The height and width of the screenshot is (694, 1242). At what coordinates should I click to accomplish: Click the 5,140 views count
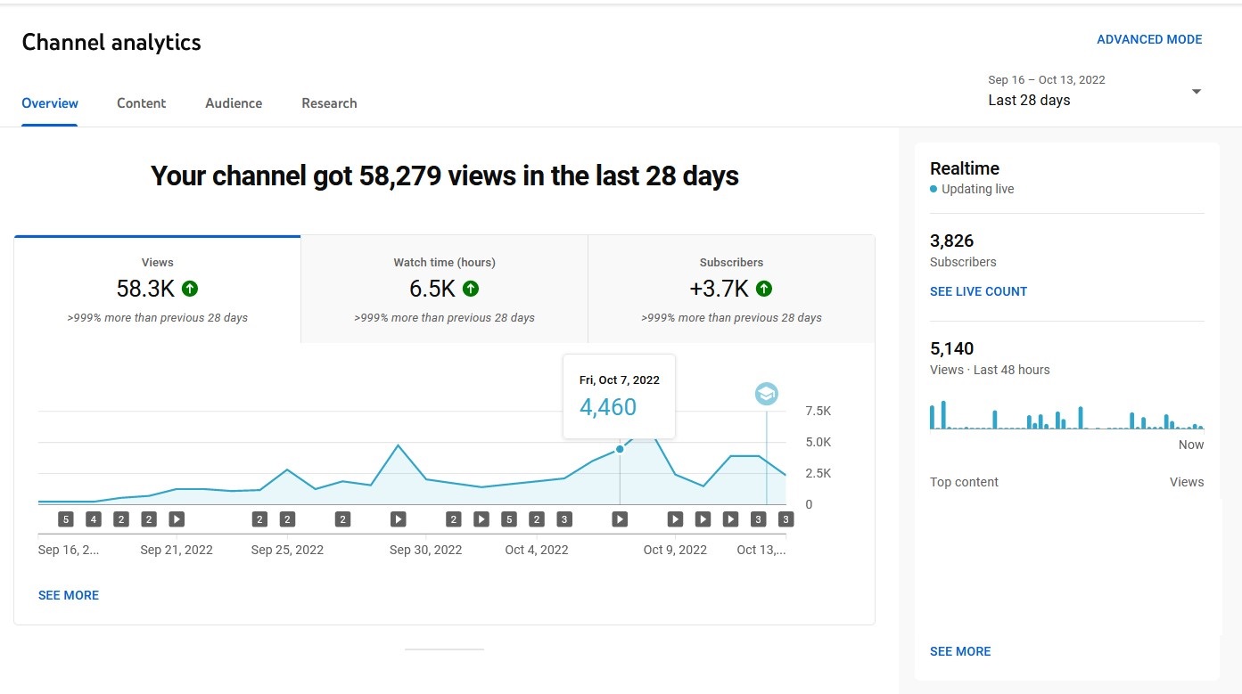click(952, 348)
